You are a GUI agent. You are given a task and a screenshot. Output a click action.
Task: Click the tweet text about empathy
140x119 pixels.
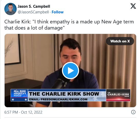[x=69, y=25]
